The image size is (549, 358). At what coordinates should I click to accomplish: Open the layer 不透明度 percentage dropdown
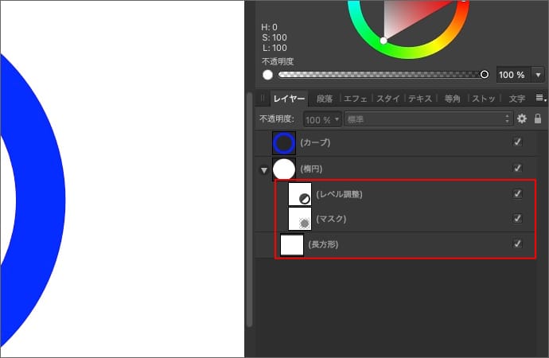pyautogui.click(x=322, y=119)
